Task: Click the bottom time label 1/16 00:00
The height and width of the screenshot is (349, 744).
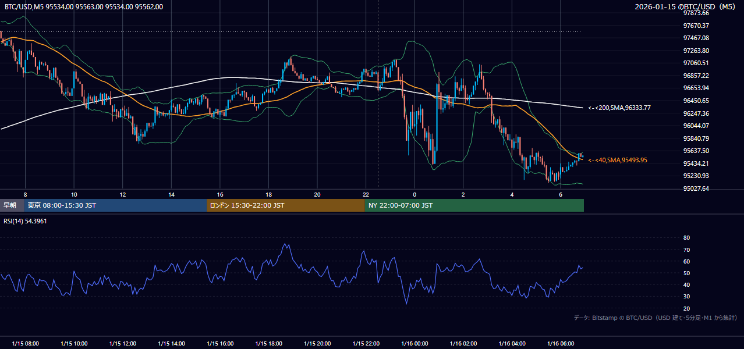Action: pyautogui.click(x=414, y=344)
